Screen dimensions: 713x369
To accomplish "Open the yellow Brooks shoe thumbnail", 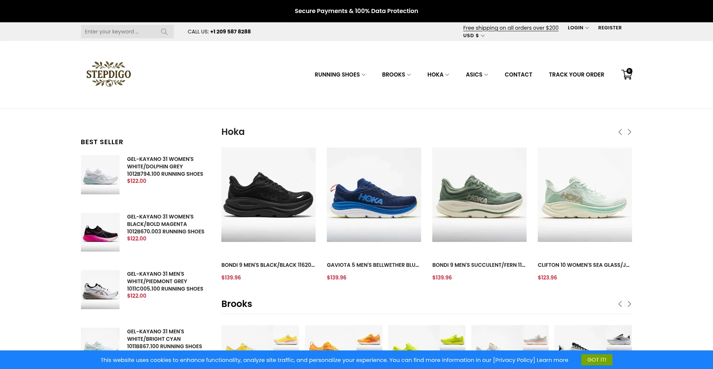I will click(260, 338).
